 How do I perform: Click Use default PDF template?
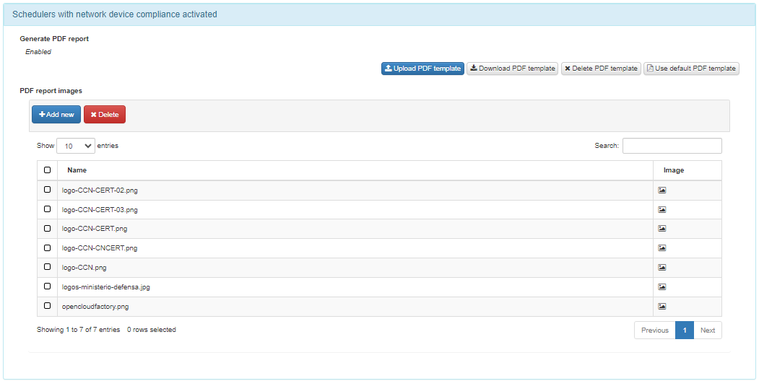point(691,69)
